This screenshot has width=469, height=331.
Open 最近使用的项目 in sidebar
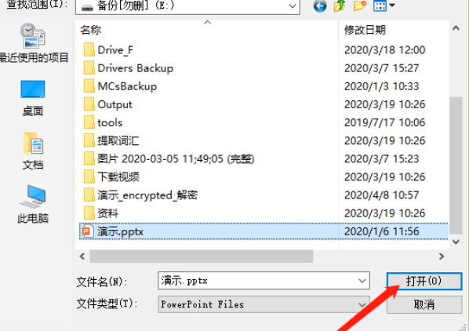32,43
